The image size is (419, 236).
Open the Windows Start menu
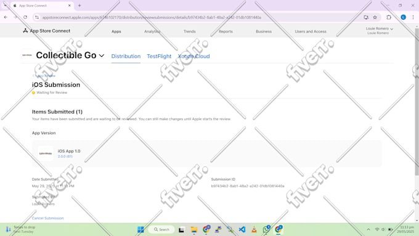point(140,229)
